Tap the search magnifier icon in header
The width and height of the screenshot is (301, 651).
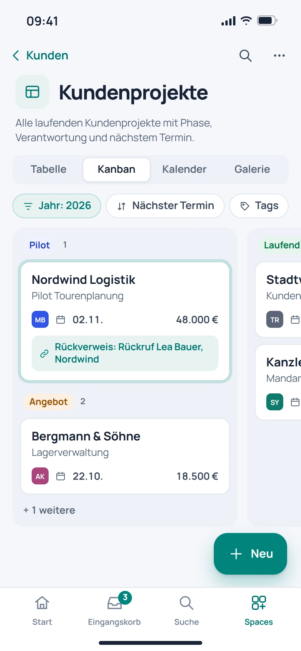tap(245, 56)
